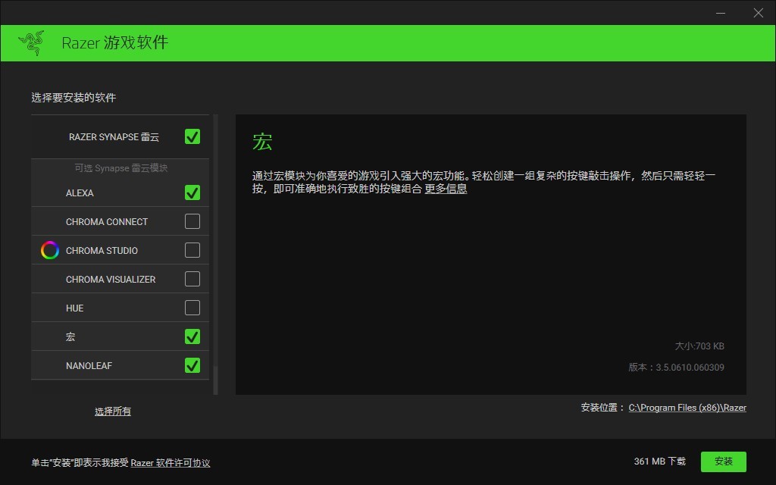The height and width of the screenshot is (485, 776).
Task: Enable CHROMA CONNECT for installation
Action: pyautogui.click(x=192, y=221)
